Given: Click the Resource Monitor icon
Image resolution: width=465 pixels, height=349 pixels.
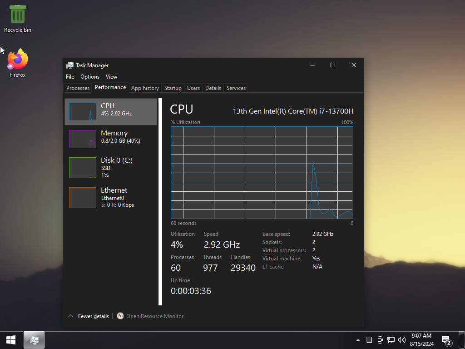Looking at the screenshot, I should tap(120, 316).
